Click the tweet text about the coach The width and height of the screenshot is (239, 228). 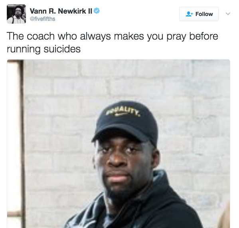click(113, 42)
